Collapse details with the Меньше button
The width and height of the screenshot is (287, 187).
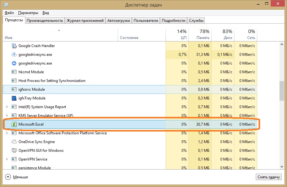click(x=17, y=177)
